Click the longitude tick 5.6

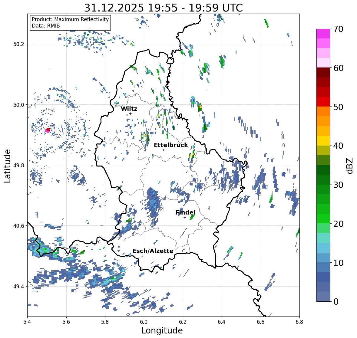point(66,322)
